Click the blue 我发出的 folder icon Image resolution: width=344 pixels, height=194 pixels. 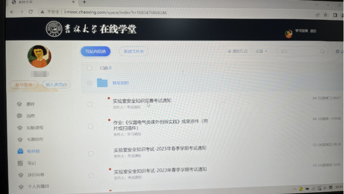pos(103,82)
